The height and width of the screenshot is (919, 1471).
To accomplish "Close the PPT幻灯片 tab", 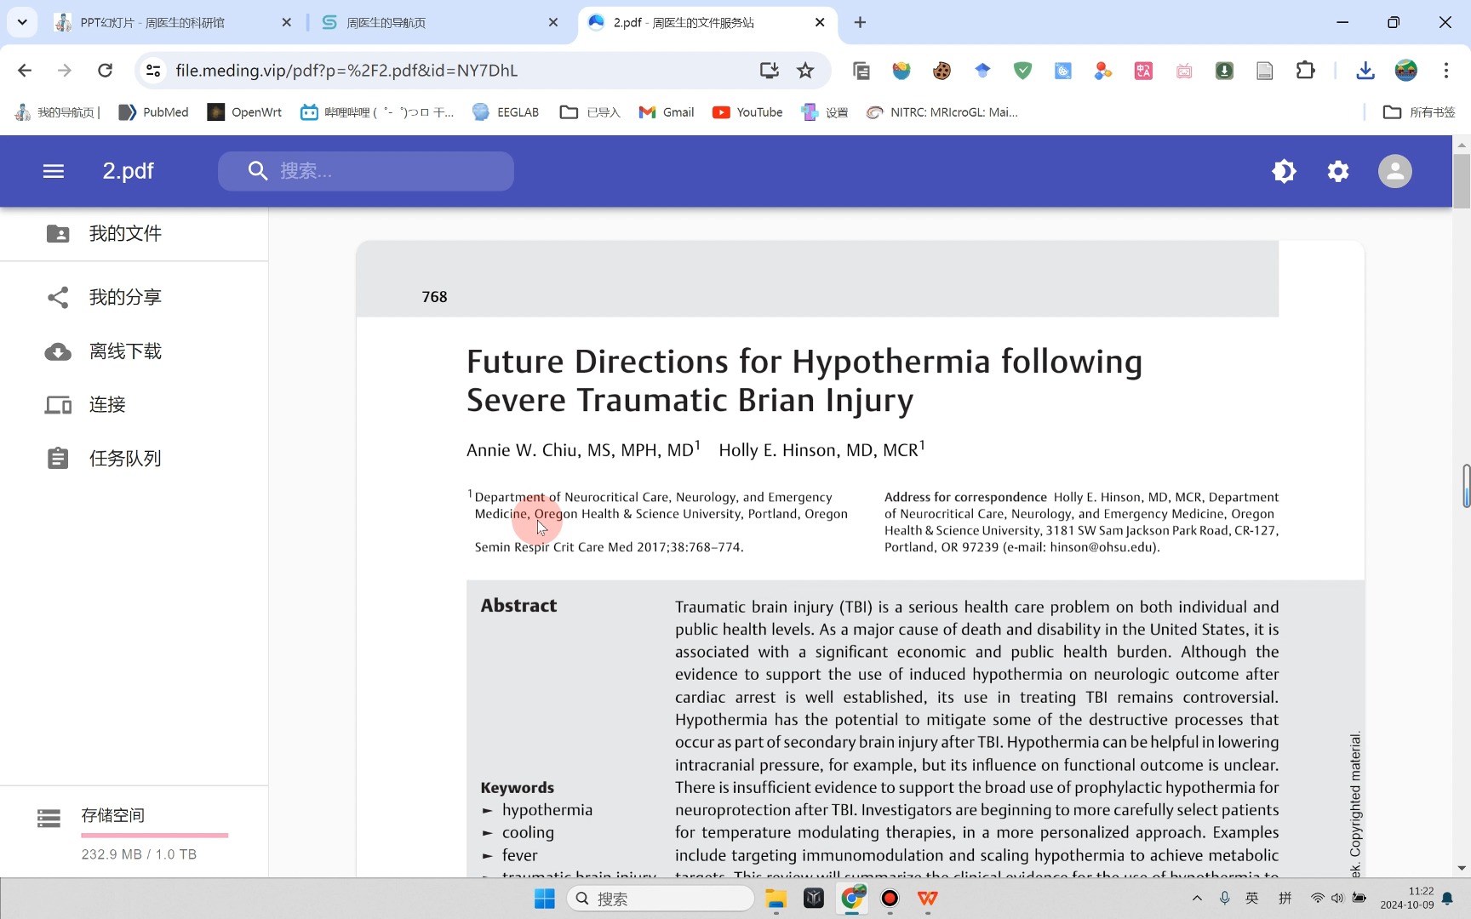I will tap(286, 23).
